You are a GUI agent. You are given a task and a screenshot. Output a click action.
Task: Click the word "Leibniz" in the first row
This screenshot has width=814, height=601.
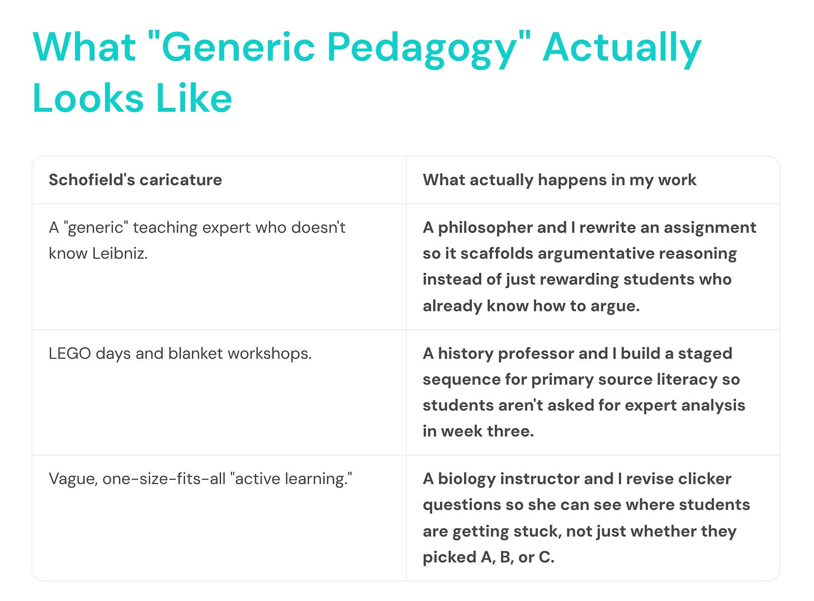pyautogui.click(x=120, y=253)
